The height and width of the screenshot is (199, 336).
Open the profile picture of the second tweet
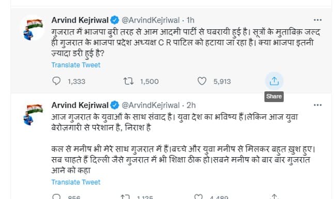pyautogui.click(x=33, y=114)
